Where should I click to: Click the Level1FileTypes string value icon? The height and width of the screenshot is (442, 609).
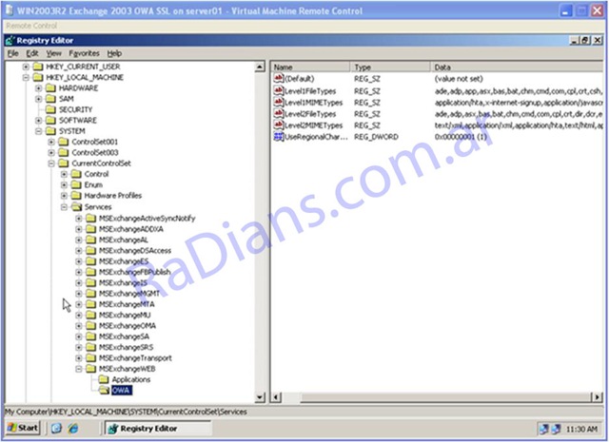point(278,90)
